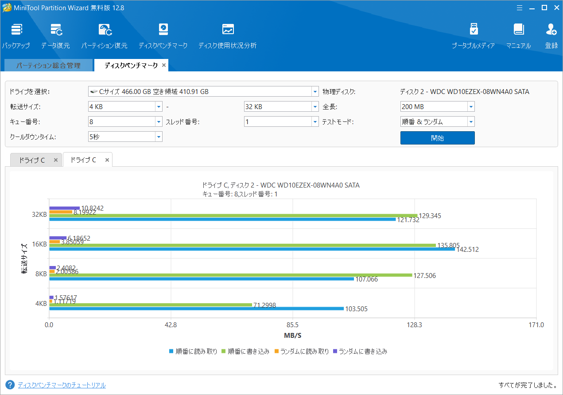Click the 121.732 read bar for 32KB
Viewport: 563px width, 395px height.
[x=222, y=219]
